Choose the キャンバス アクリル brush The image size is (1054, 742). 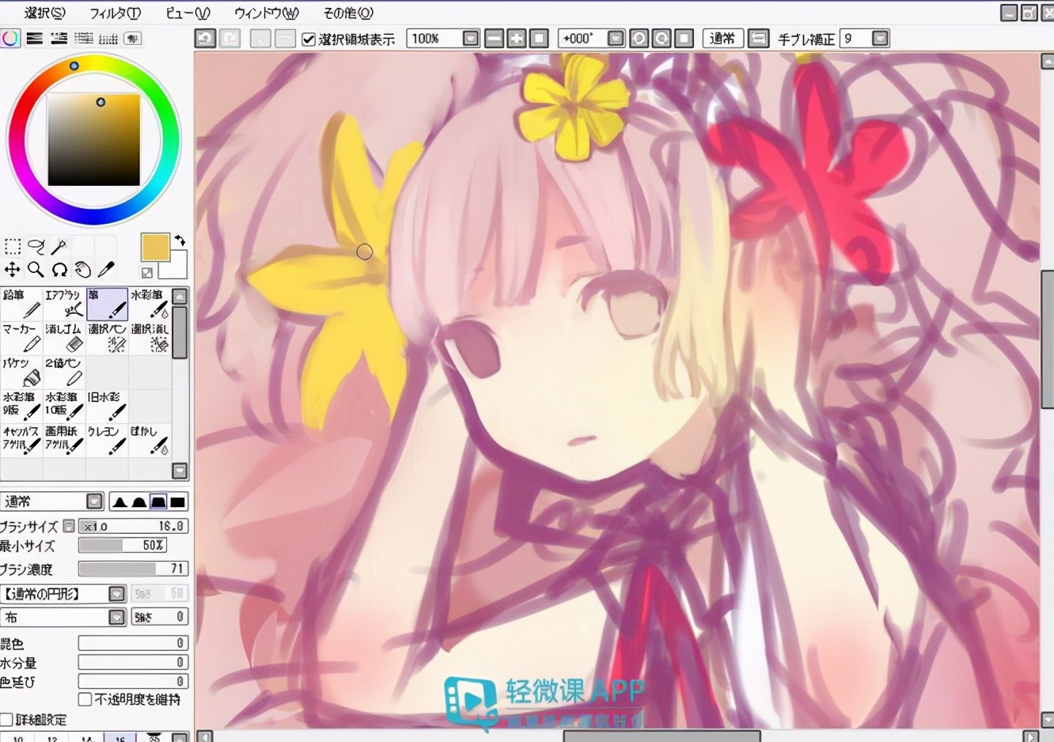(x=21, y=441)
